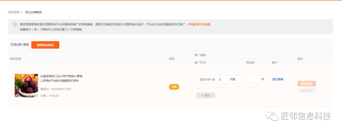
Task: Click the info icon in notice banner
Action: coord(15,24)
